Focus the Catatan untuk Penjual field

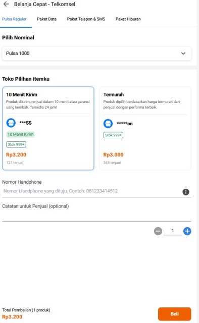click(x=96, y=216)
